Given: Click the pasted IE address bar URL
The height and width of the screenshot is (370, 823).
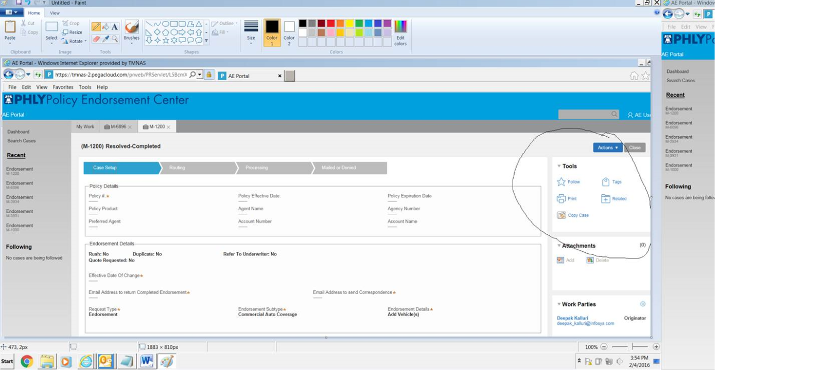Looking at the screenshot, I should tap(121, 75).
